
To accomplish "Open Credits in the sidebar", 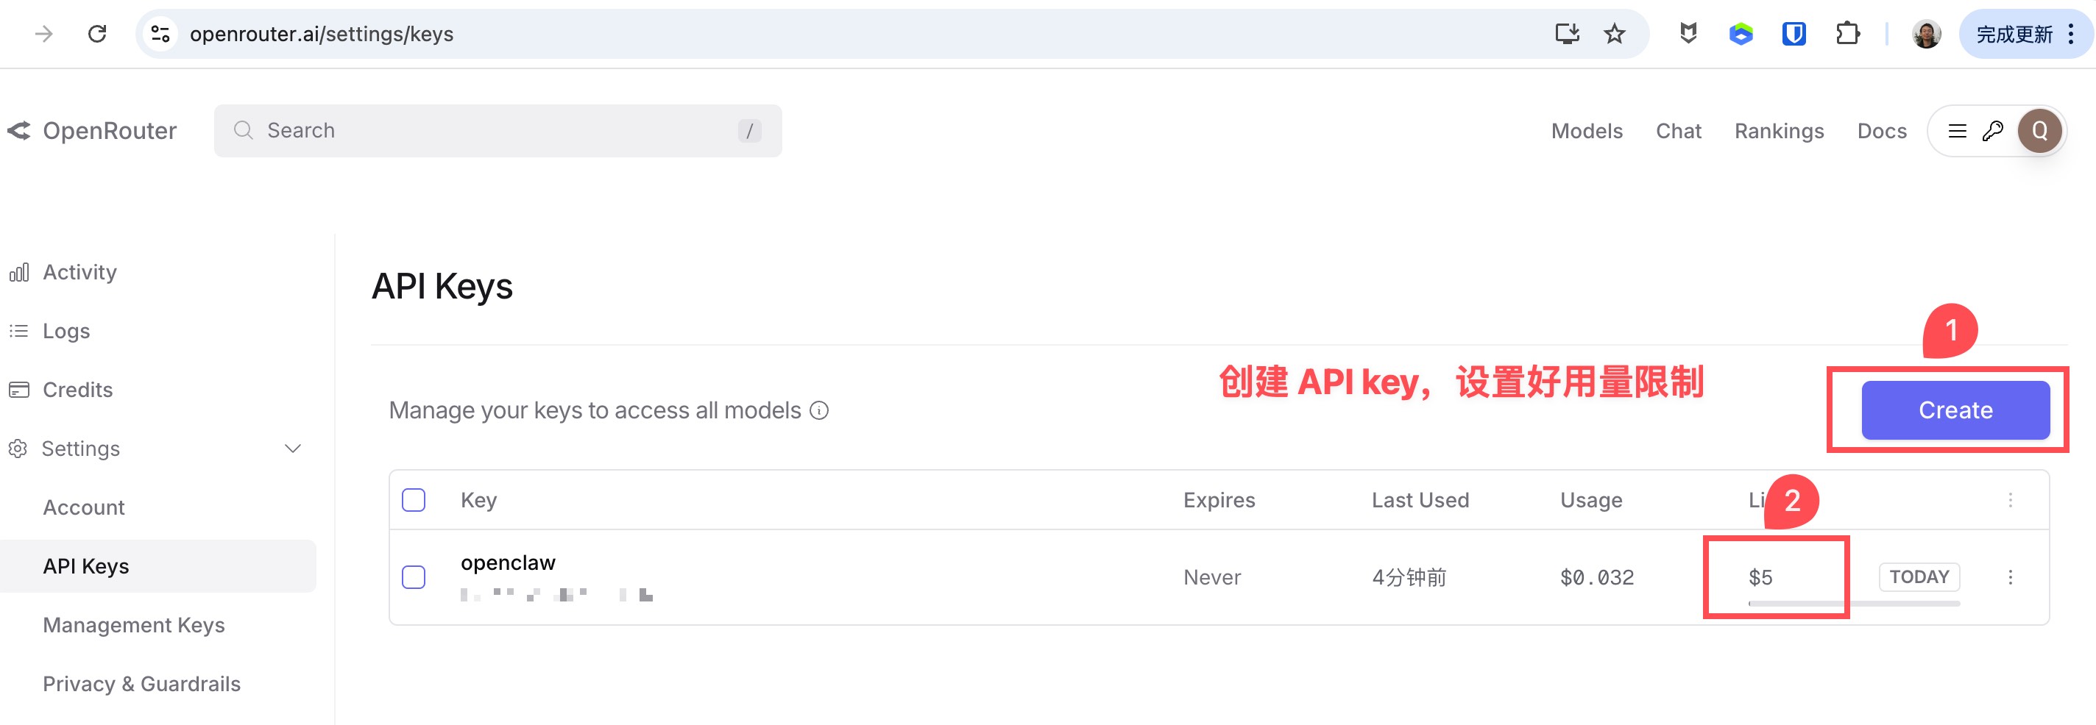I will 77,390.
